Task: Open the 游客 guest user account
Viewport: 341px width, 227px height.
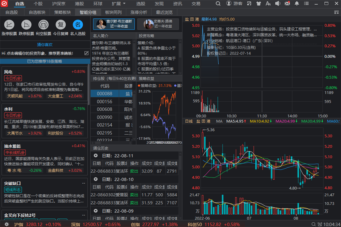Action: pyautogui.click(x=234, y=3)
